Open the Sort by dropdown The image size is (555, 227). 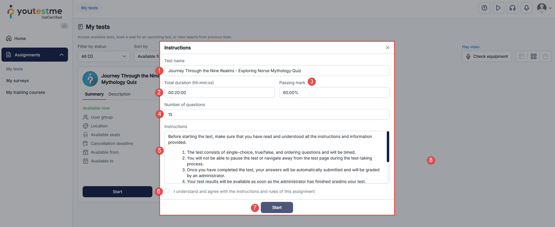pyautogui.click(x=147, y=56)
